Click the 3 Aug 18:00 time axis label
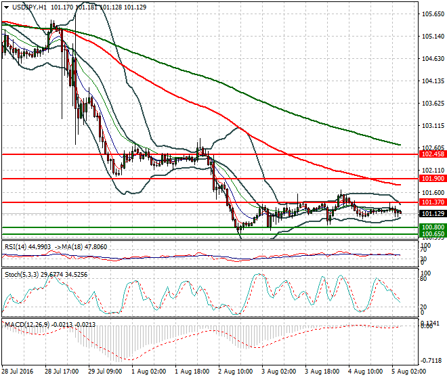Viewport: 447px width, 379px height. coord(322,372)
